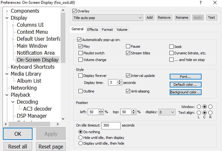
Task: Enable the Pause pop-up checkbox
Action: point(128,46)
